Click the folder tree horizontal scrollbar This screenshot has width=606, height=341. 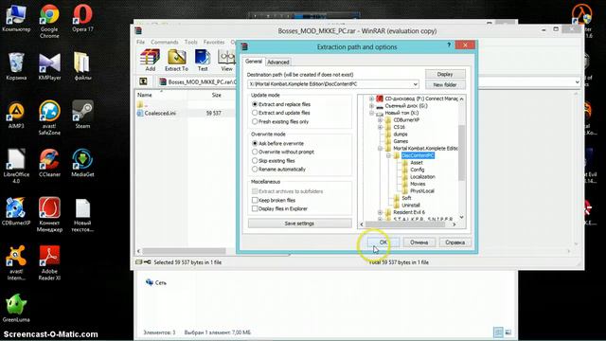(404, 224)
